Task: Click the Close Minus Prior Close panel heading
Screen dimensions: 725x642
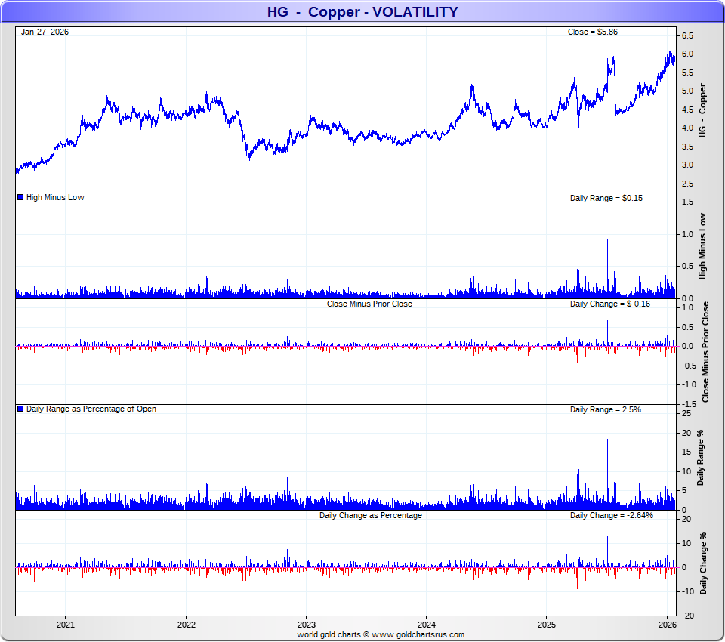Action: [369, 304]
